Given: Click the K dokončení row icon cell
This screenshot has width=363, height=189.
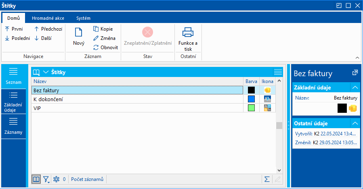Looking at the screenshot, I should [x=267, y=99].
